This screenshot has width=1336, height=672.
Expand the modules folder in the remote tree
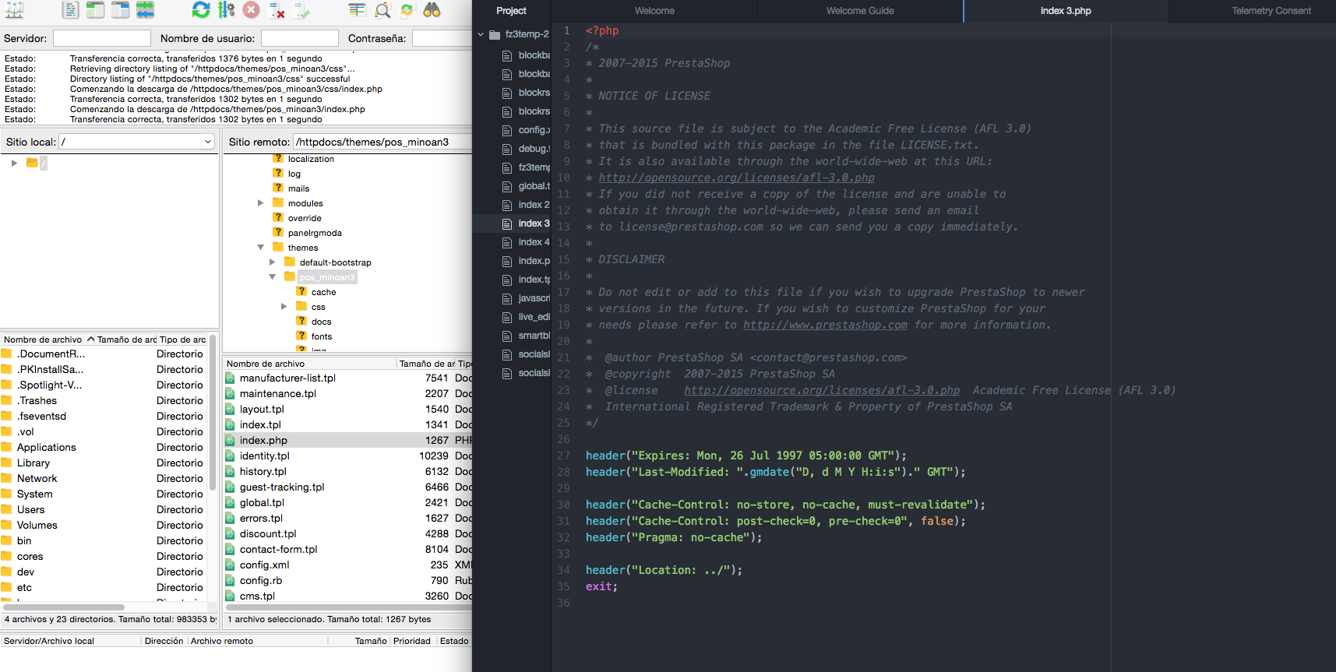click(261, 203)
